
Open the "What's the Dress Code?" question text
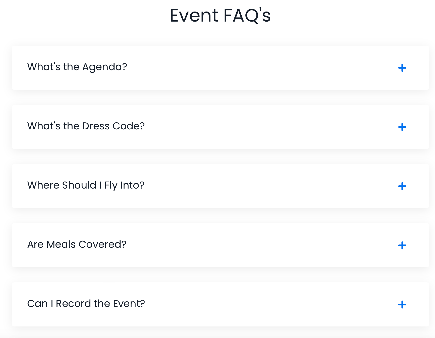pyautogui.click(x=86, y=126)
